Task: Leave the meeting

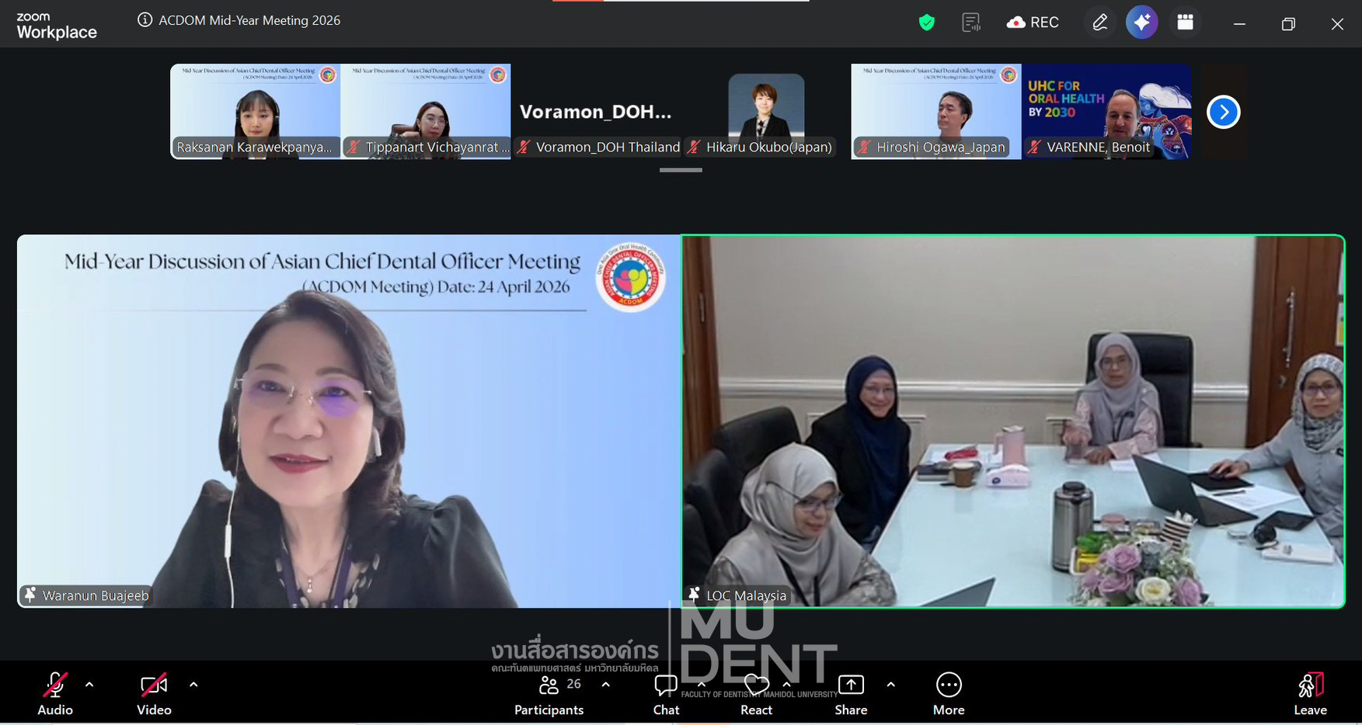Action: click(1310, 693)
